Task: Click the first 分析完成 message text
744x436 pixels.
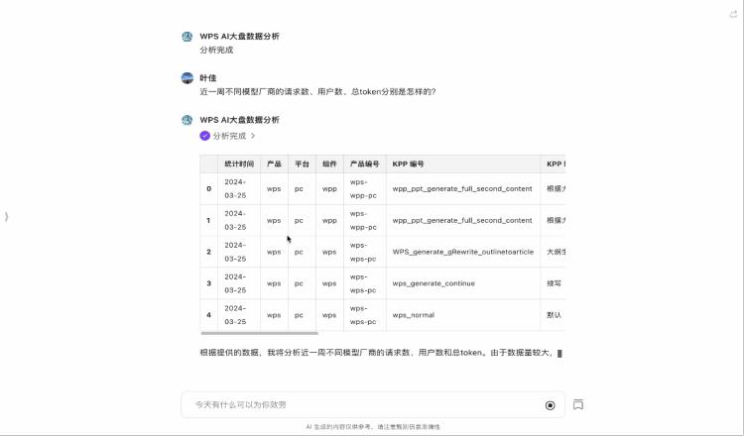Action: 216,51
